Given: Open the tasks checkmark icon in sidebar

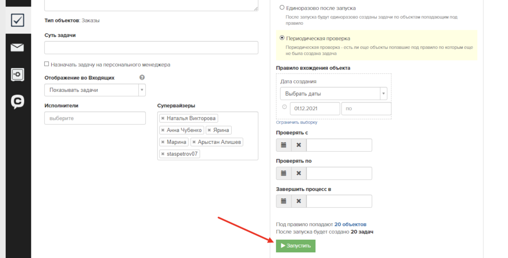Looking at the screenshot, I should click(18, 20).
